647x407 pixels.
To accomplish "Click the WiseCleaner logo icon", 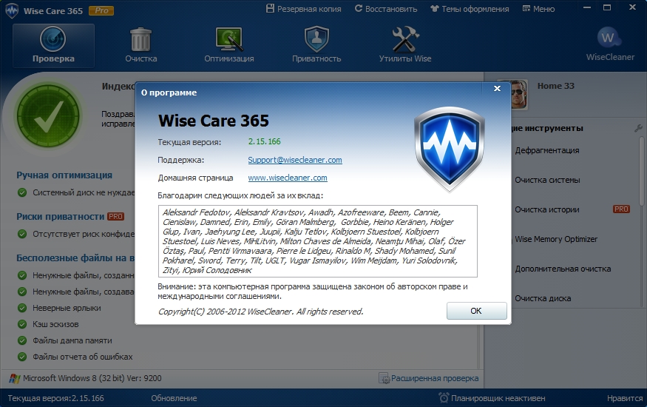I will (609, 38).
